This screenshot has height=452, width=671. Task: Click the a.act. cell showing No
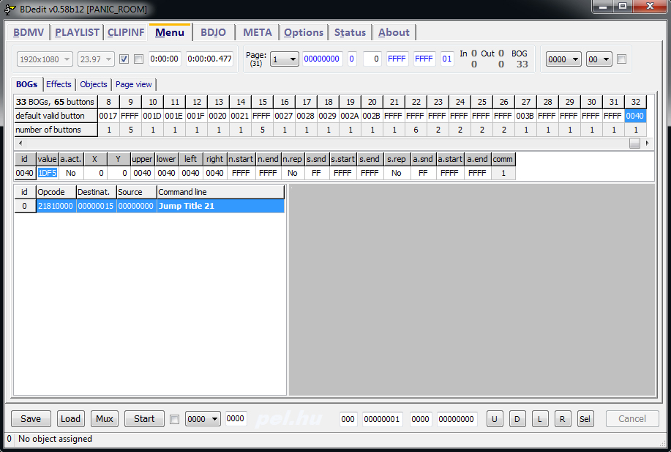(x=71, y=173)
